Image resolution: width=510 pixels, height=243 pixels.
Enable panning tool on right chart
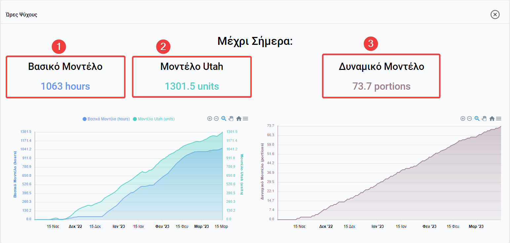point(484,119)
